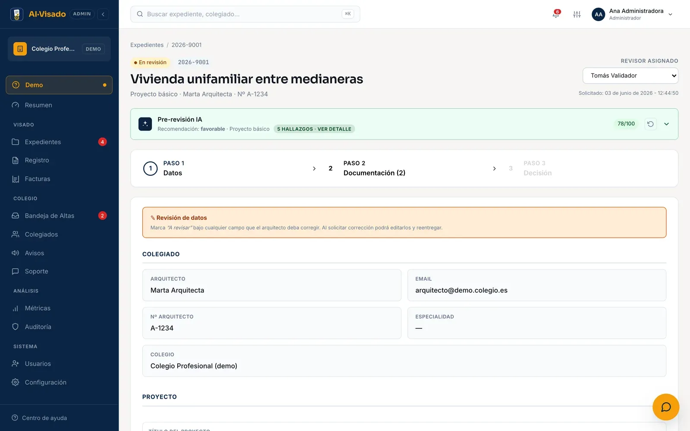Click the AI-Visado logo icon
Image resolution: width=690 pixels, height=431 pixels.
(x=17, y=14)
